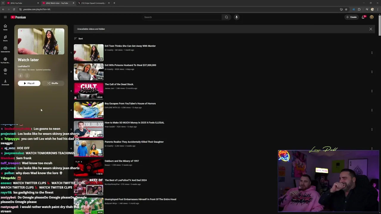Click the EXPLORE WITH US channel name

(x=113, y=108)
